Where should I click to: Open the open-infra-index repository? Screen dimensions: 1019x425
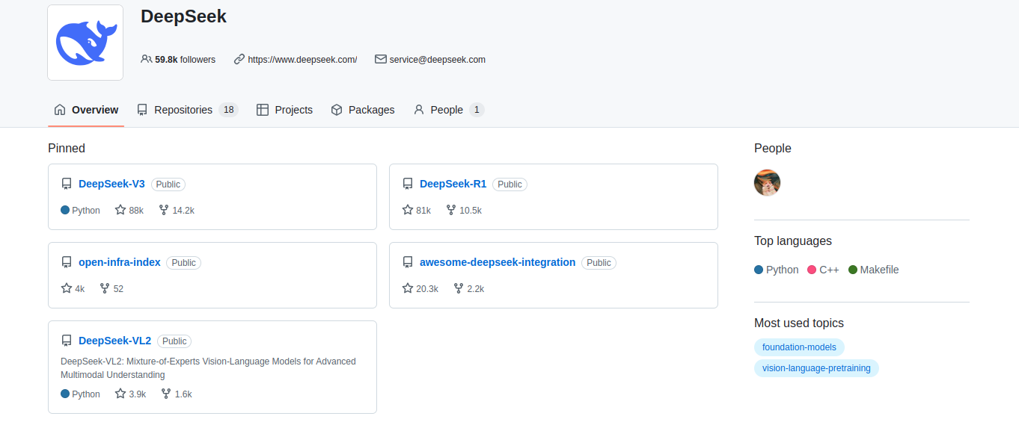[120, 262]
